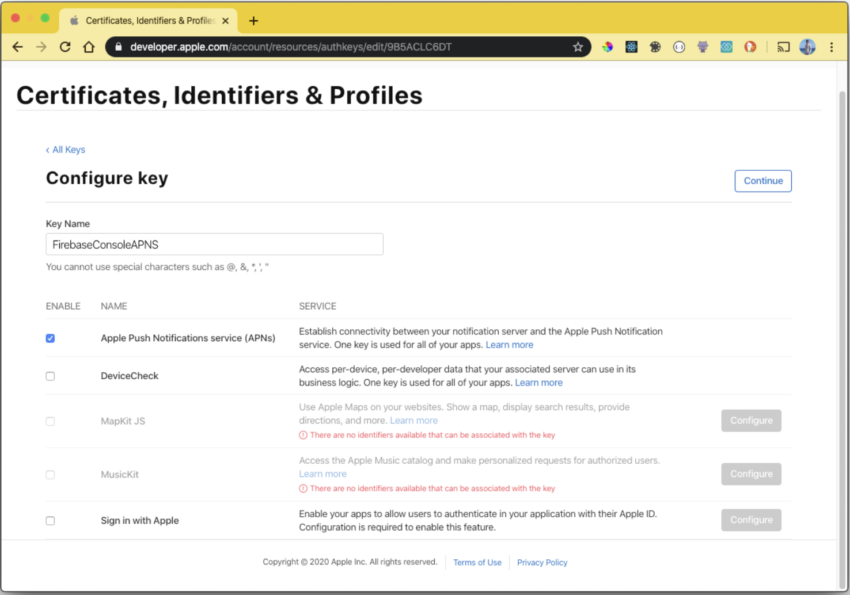850x595 pixels.
Task: Go back to All Keys
Action: coord(66,150)
